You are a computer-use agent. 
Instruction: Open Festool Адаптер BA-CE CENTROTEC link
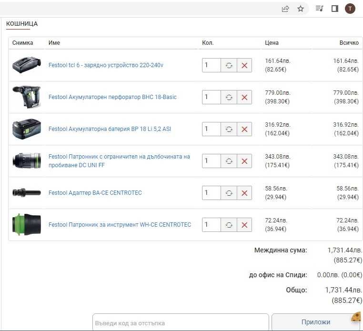(x=95, y=193)
